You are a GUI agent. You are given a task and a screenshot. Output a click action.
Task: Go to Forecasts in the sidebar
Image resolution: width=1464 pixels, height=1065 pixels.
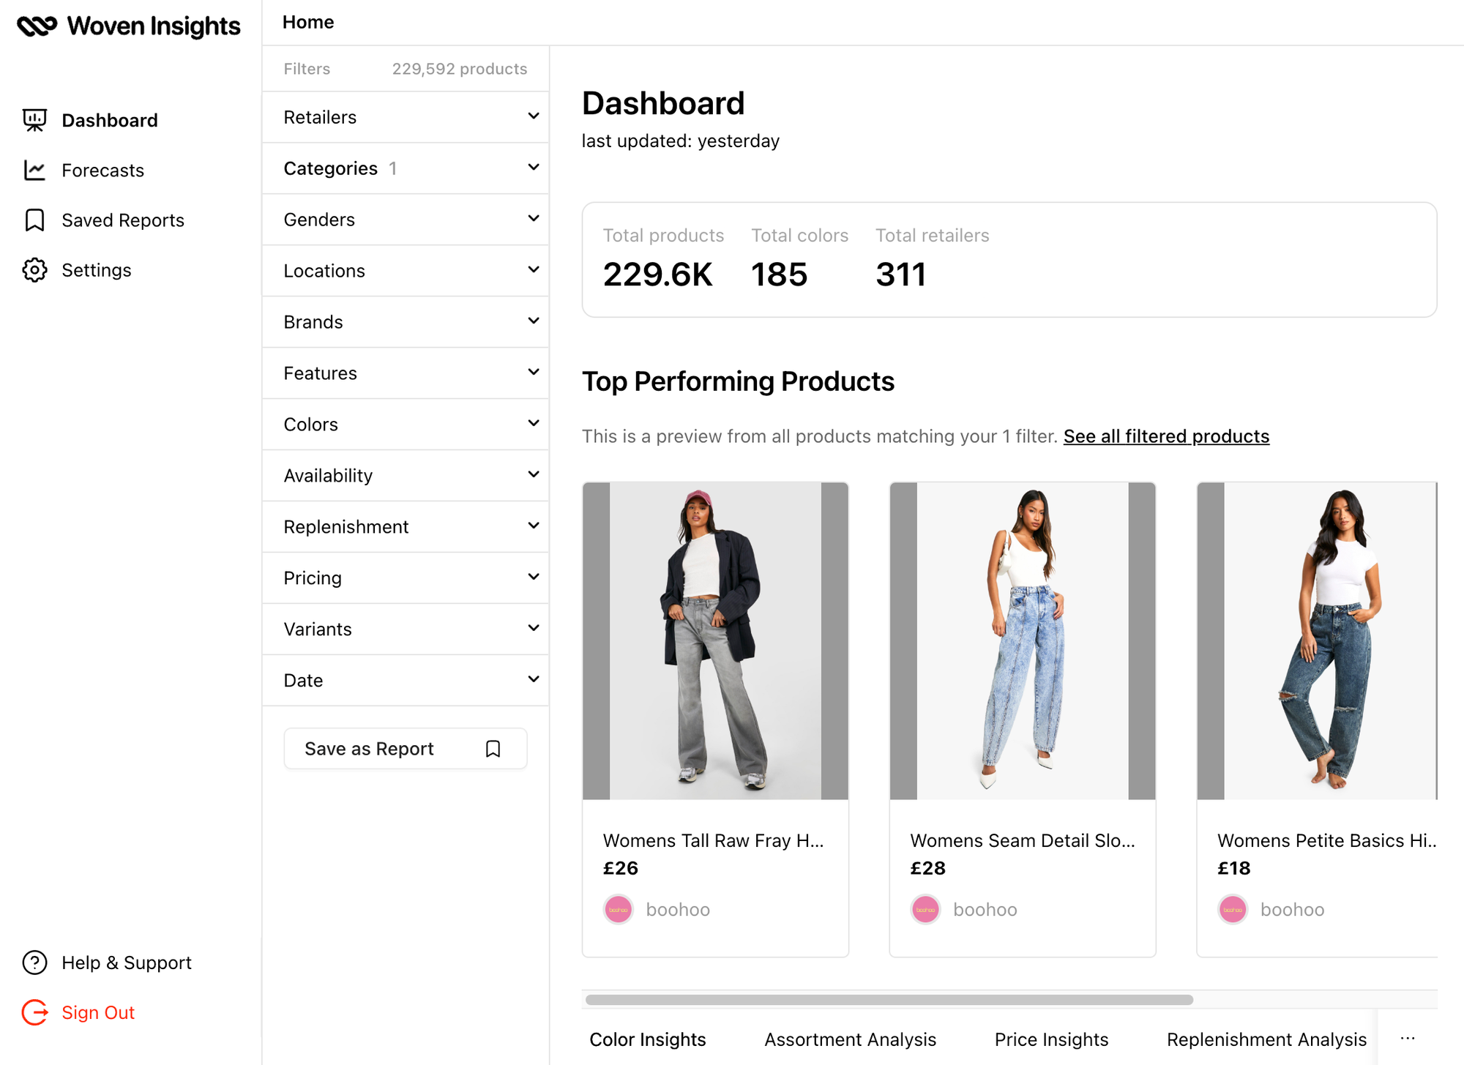(102, 171)
